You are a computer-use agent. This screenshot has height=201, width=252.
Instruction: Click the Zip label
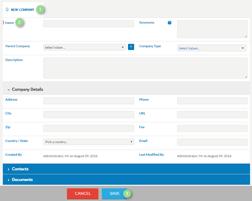pyautogui.click(x=8, y=127)
